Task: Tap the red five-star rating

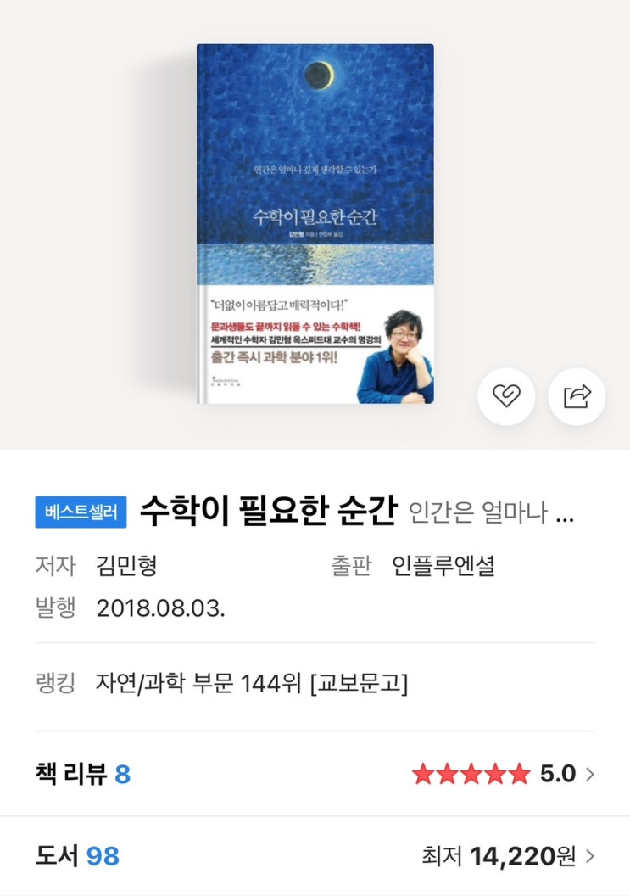Action: coord(471,775)
